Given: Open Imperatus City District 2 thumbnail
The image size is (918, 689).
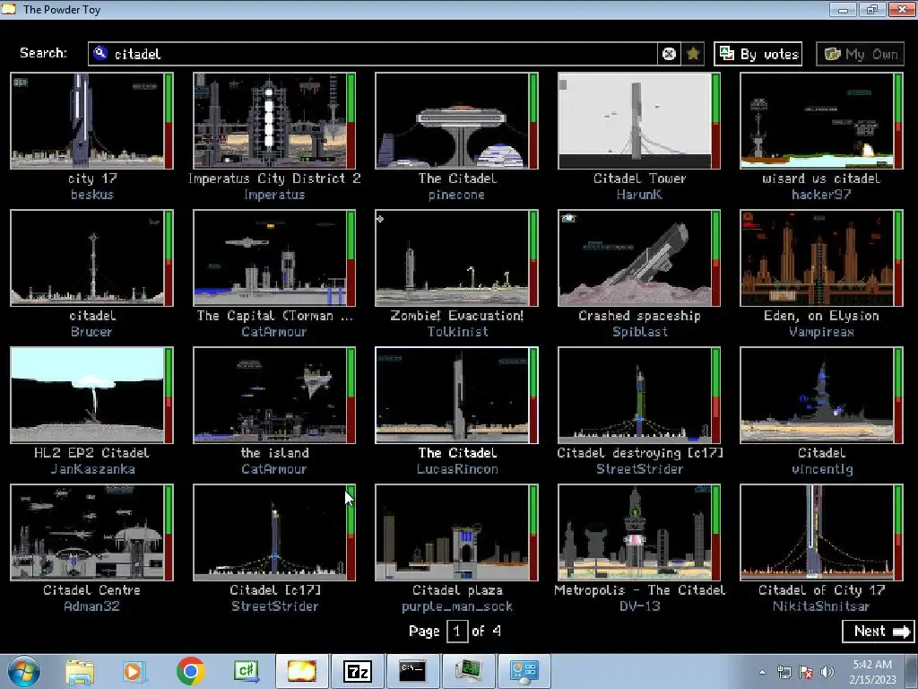Looking at the screenshot, I should (x=270, y=121).
